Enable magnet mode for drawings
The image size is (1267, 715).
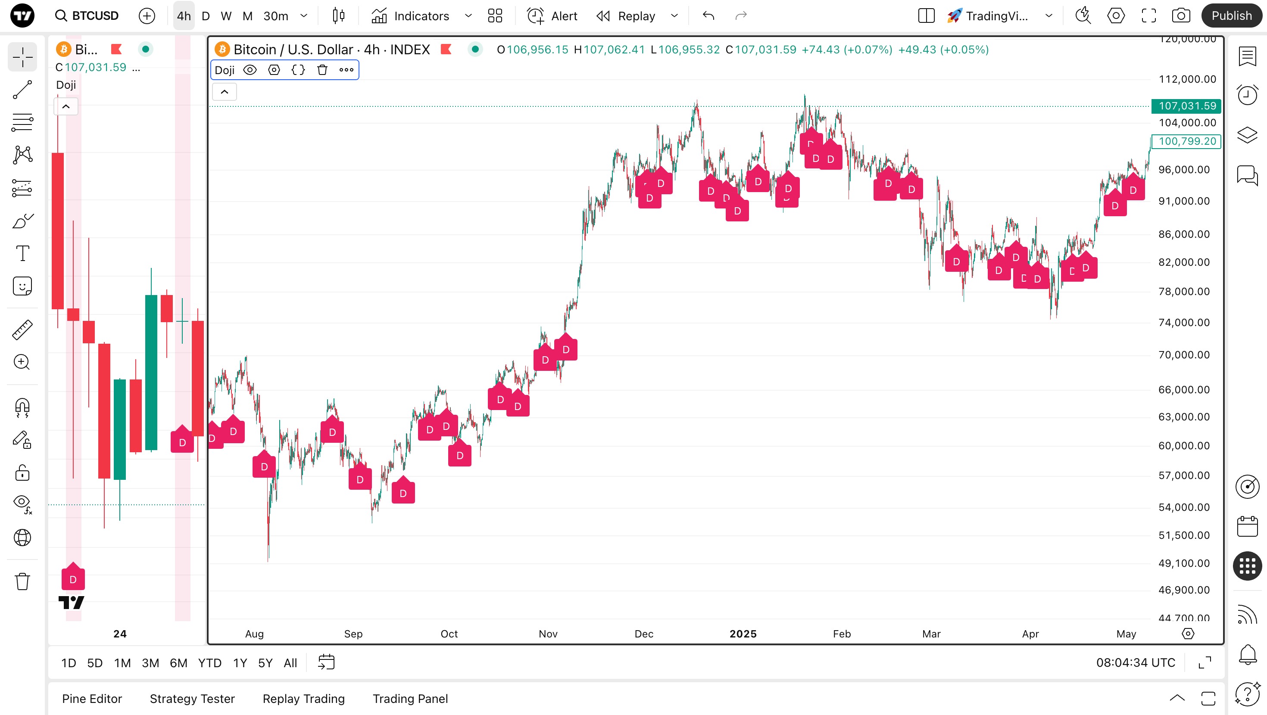pyautogui.click(x=22, y=407)
